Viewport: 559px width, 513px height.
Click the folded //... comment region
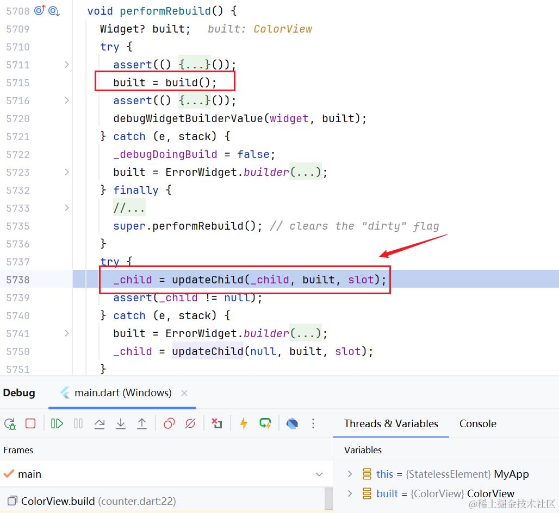tap(129, 208)
